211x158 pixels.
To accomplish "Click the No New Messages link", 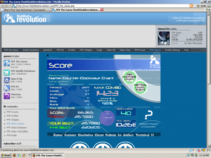I will [x=193, y=43].
